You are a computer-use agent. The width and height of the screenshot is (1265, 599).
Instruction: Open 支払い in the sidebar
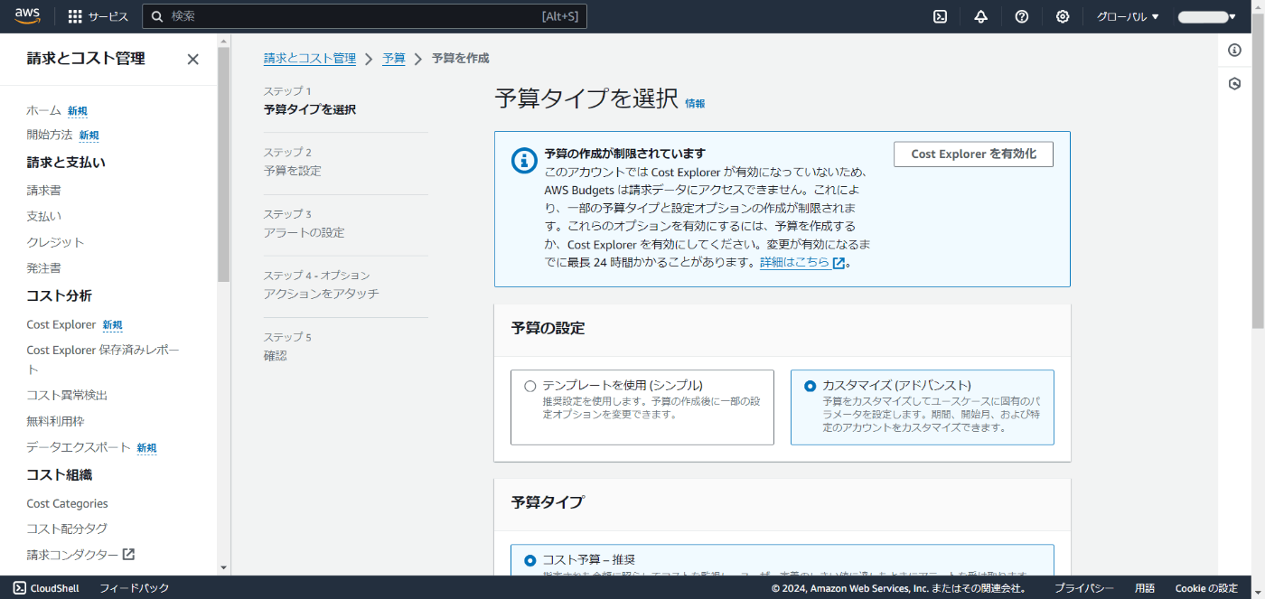44,217
